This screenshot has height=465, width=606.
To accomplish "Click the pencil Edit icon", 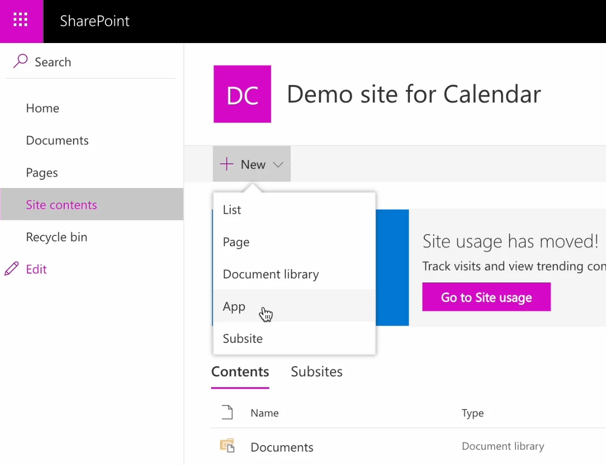I will click(x=12, y=269).
